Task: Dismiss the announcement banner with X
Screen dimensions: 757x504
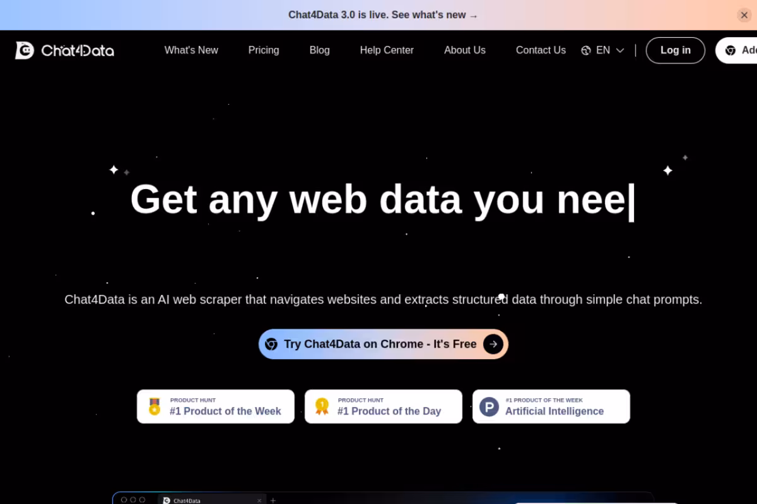Action: click(744, 15)
